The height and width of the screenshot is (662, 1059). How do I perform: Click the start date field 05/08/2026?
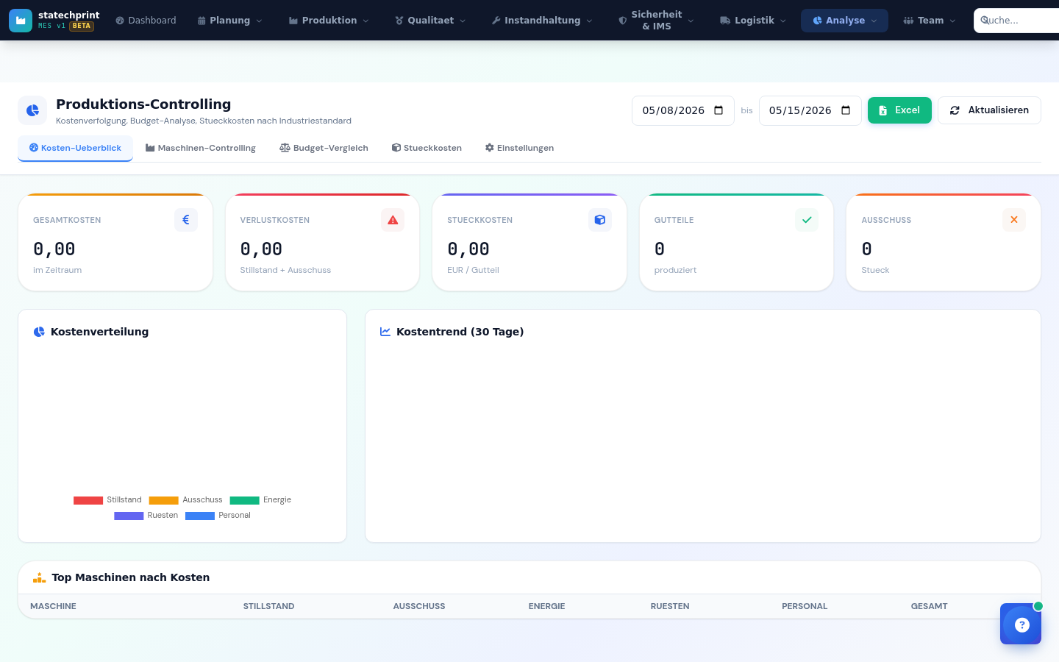tap(682, 110)
